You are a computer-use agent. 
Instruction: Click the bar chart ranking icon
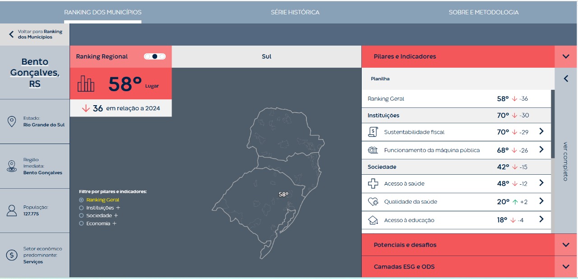coord(86,84)
